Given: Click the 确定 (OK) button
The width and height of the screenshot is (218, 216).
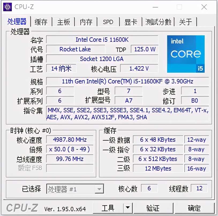Looking at the screenshot, I should (194, 208).
